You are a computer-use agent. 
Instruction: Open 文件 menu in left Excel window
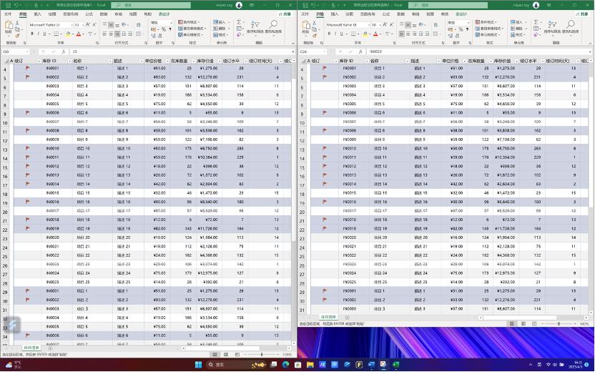point(8,14)
